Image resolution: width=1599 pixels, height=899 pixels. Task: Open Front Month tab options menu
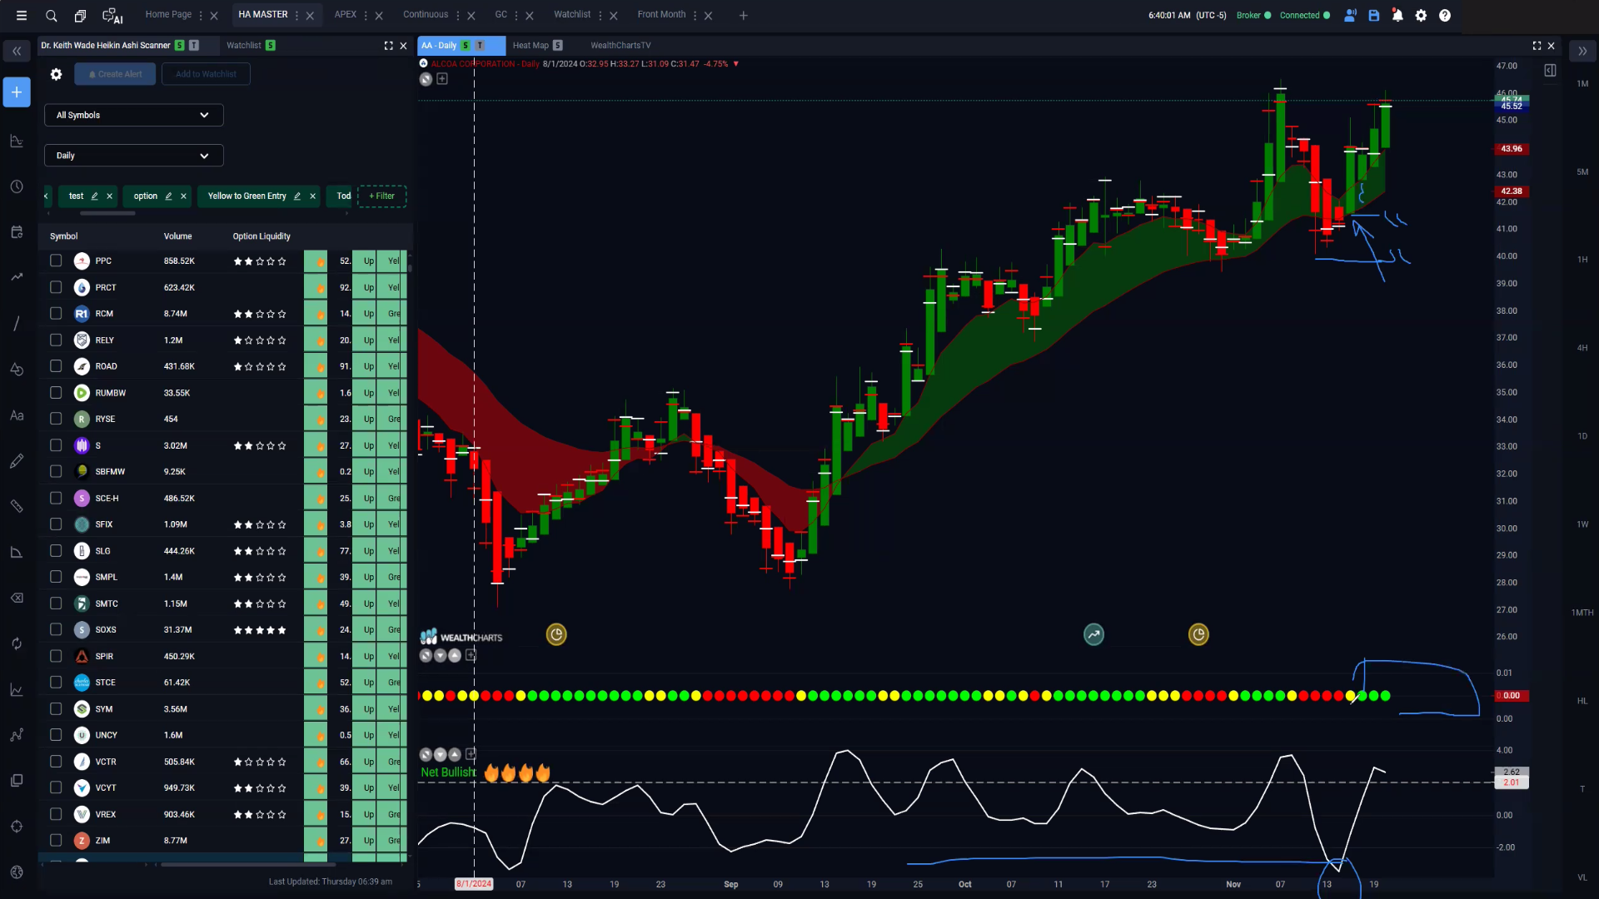tap(695, 15)
